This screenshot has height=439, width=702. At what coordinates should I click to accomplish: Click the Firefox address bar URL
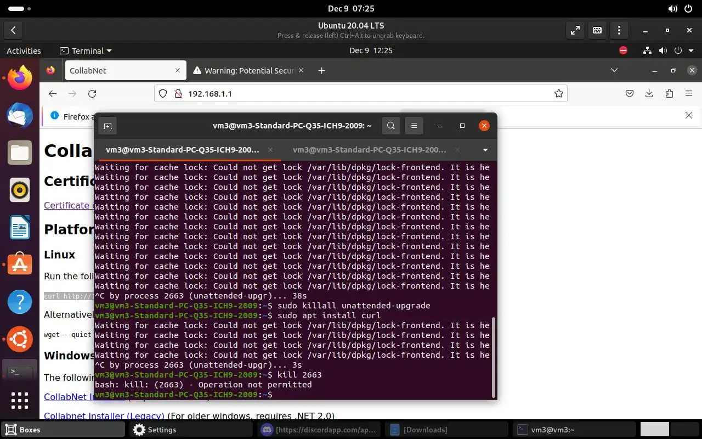point(210,94)
